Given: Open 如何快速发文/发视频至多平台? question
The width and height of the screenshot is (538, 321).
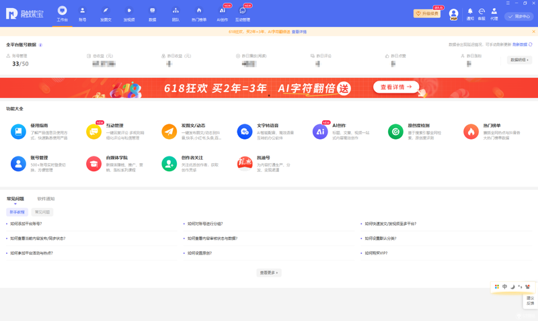Looking at the screenshot, I should click(x=391, y=224).
